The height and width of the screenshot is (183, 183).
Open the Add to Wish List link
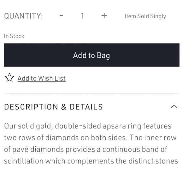(x=41, y=78)
